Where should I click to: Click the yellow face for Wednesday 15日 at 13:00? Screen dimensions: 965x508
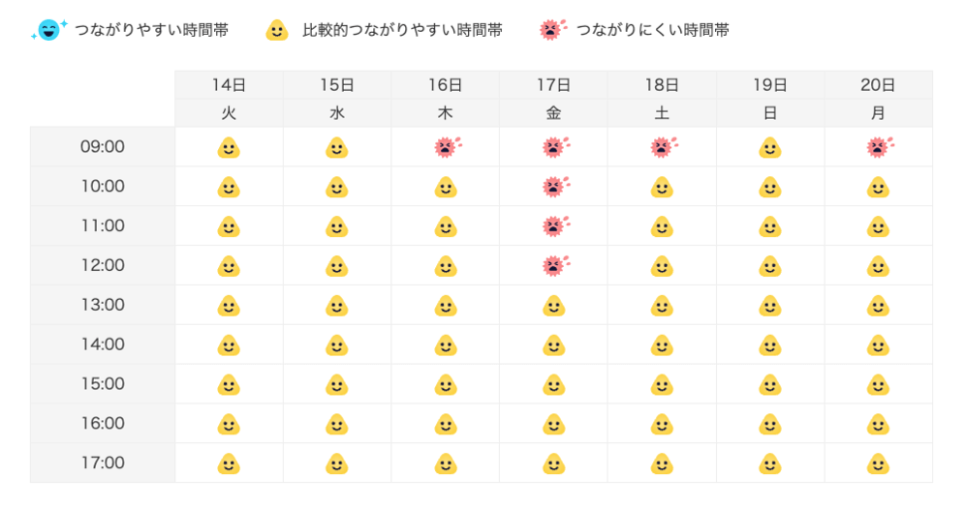pos(336,306)
